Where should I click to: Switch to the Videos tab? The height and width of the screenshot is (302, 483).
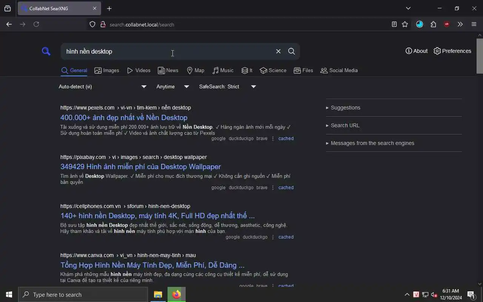pyautogui.click(x=138, y=70)
